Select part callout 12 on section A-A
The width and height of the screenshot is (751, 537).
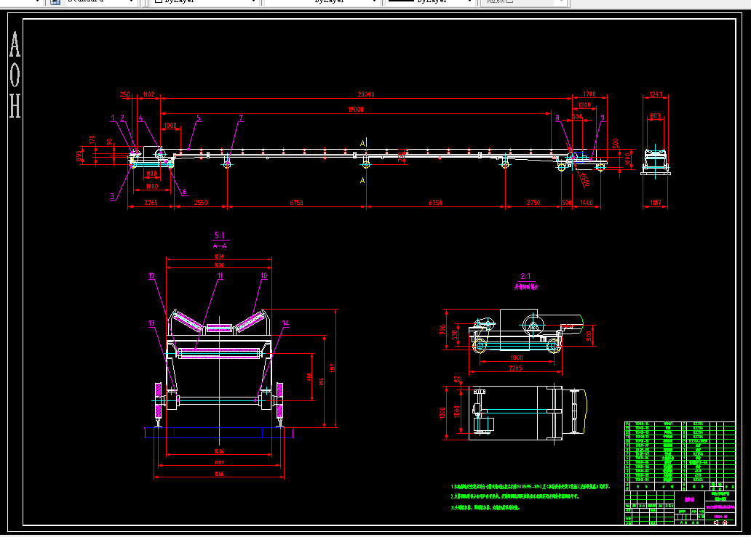[151, 276]
